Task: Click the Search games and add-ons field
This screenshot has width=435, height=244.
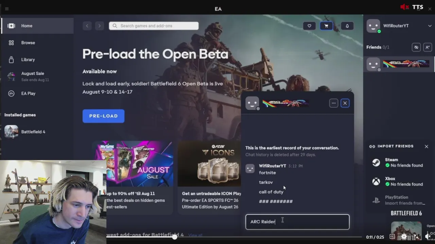Action: coord(154,26)
